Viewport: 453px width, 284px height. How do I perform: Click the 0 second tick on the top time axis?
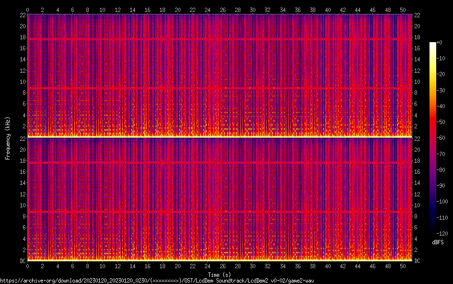(28, 10)
